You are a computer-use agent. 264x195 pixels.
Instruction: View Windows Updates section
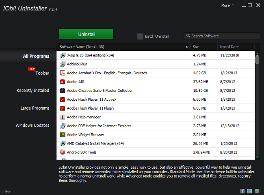coord(32,125)
